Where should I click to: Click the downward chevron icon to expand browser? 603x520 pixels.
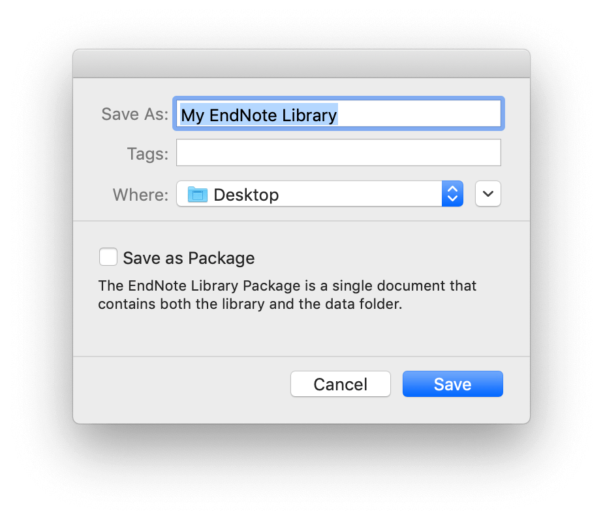pyautogui.click(x=488, y=194)
